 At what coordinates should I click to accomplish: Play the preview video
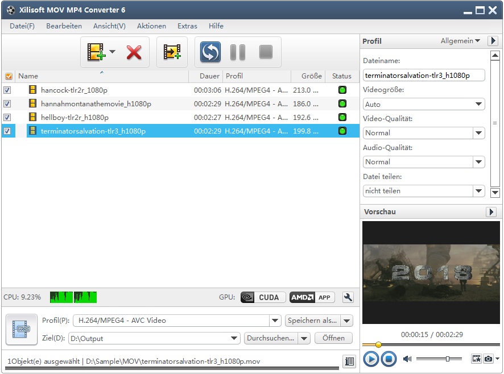[371, 359]
